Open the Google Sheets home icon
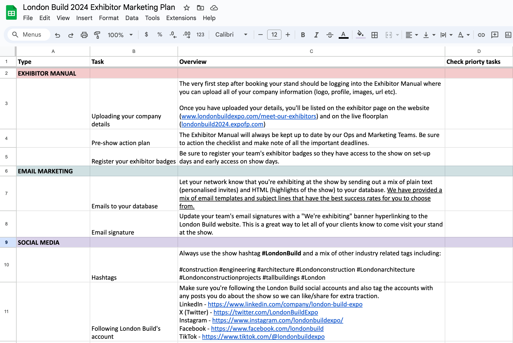This screenshot has width=513, height=343. 11,13
